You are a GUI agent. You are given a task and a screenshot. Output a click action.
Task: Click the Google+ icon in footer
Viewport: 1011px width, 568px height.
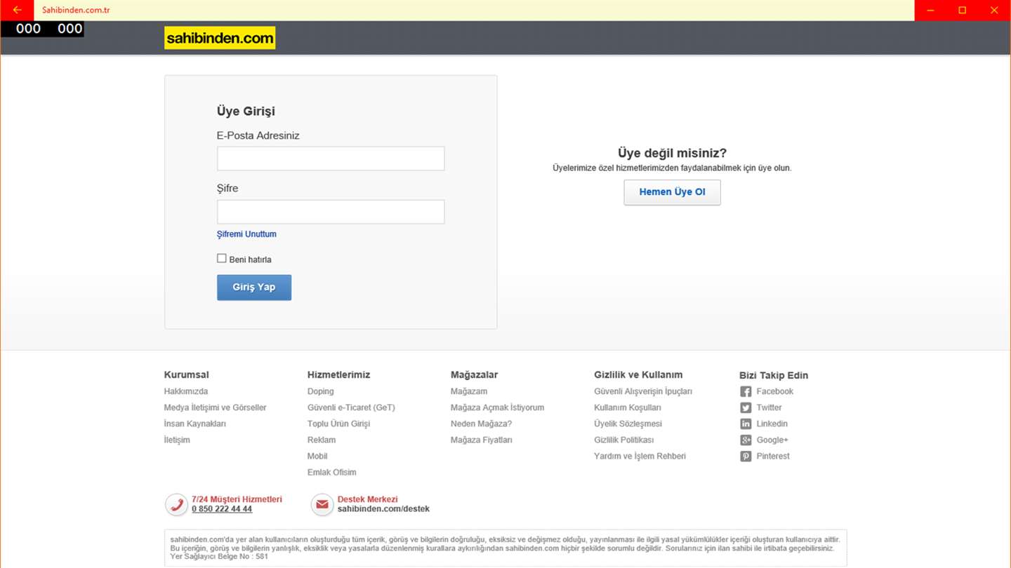click(x=746, y=440)
